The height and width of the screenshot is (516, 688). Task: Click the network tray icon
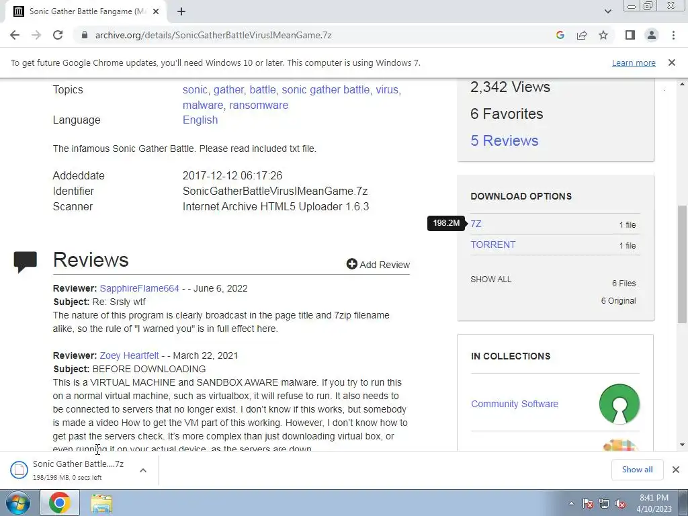[604, 503]
